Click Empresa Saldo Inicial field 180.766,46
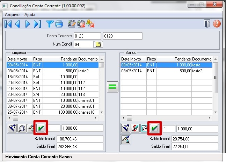This screenshot has width=226, height=162. 80,139
